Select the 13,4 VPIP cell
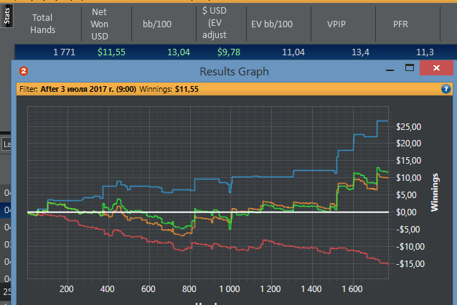This screenshot has height=305, width=457. click(x=360, y=52)
